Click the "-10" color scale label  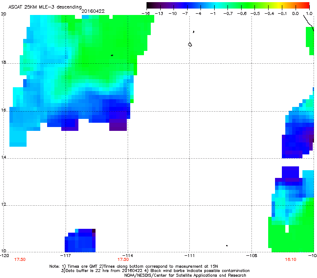[173, 14]
